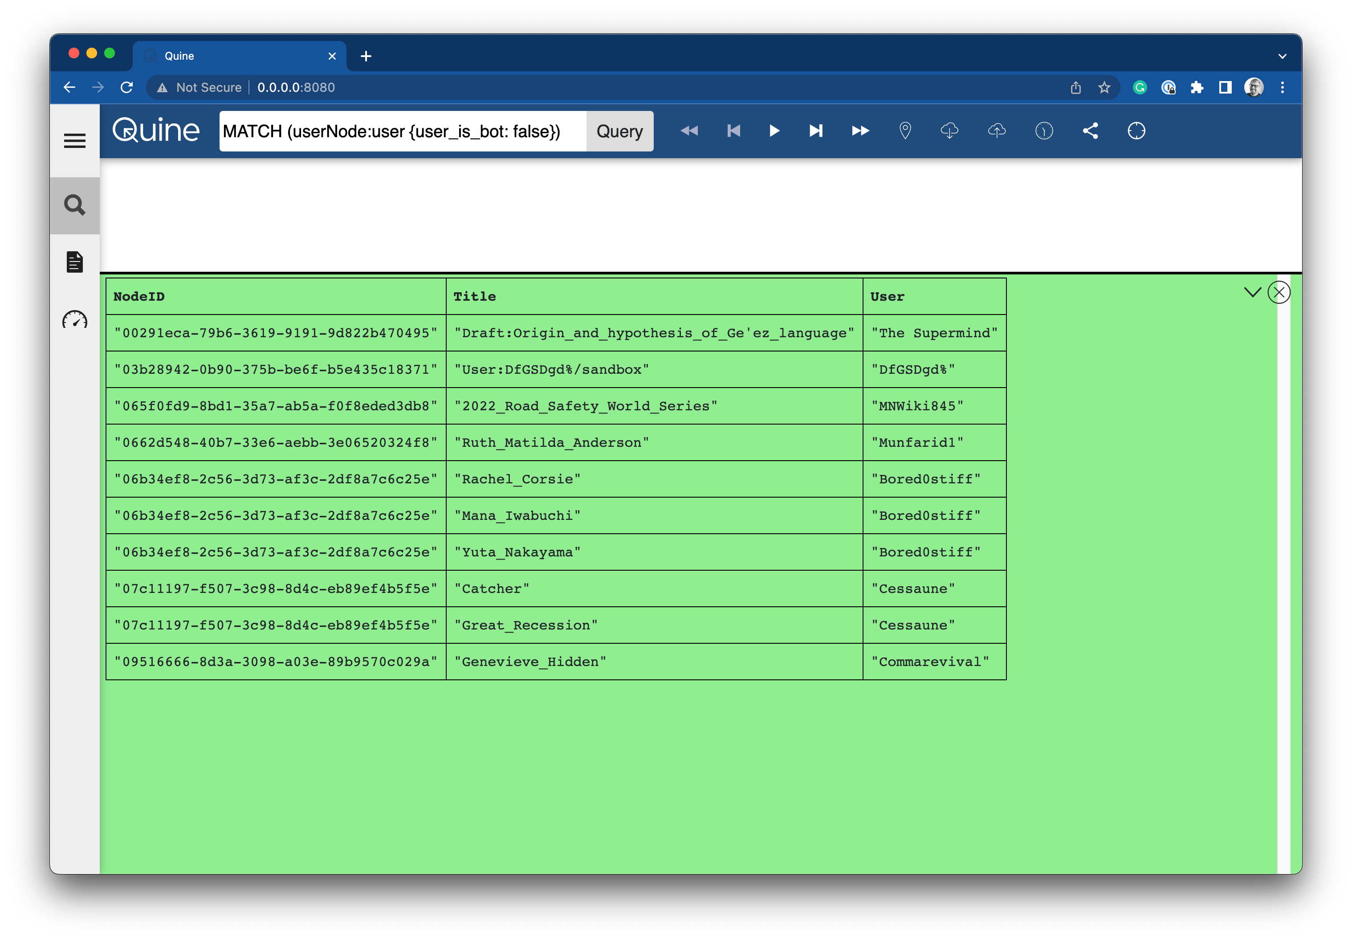Click the location pin icon
Screen dimensions: 1352x940
click(905, 131)
